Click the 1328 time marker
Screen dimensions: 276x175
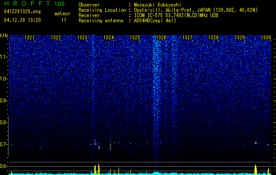[214, 37]
